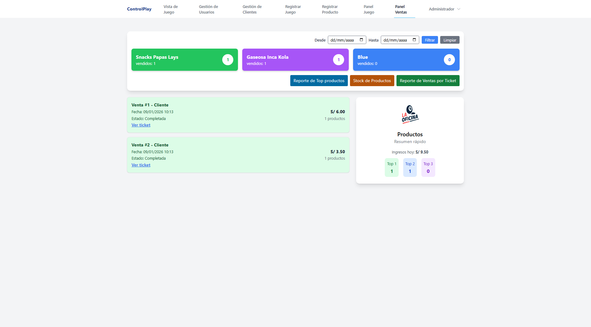Click the Hasta date input field

coord(395,40)
